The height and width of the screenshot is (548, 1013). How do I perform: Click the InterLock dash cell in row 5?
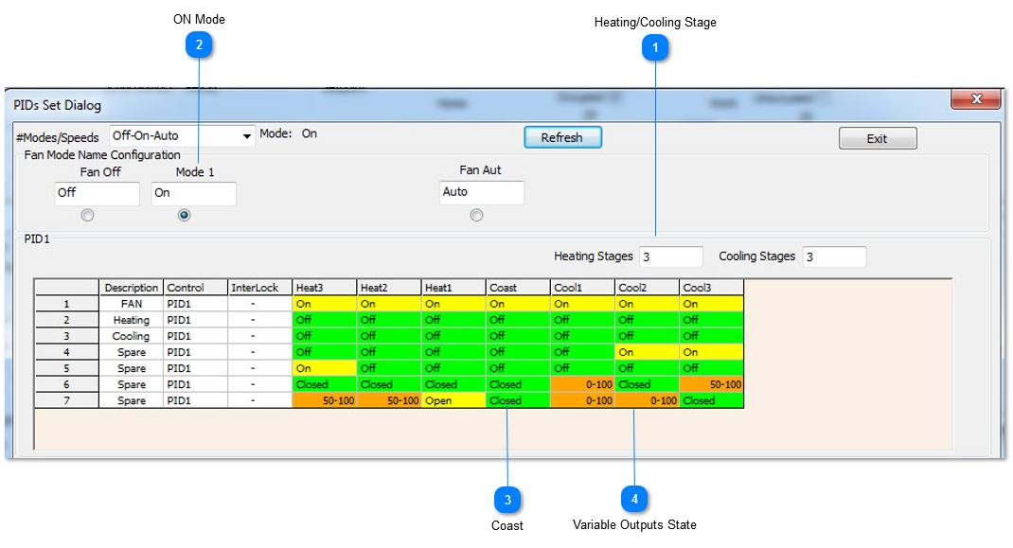260,368
